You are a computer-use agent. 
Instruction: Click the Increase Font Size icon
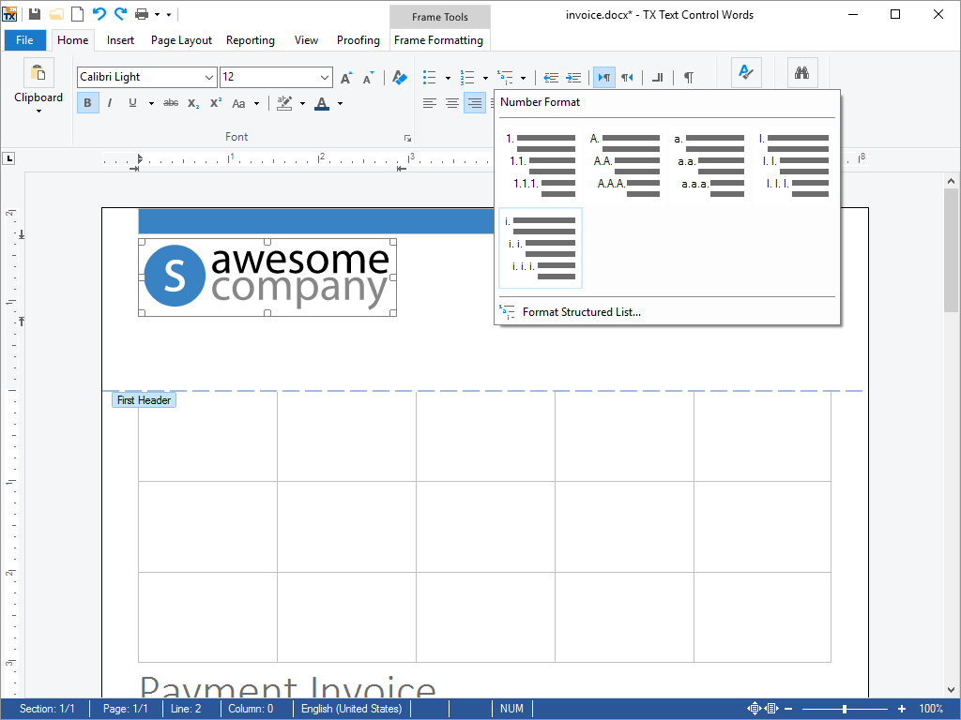point(346,77)
